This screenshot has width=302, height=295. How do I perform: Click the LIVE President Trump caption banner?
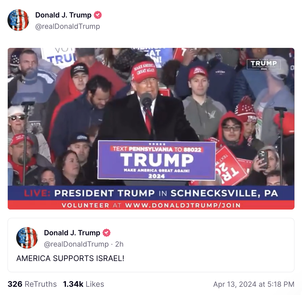[151, 193]
